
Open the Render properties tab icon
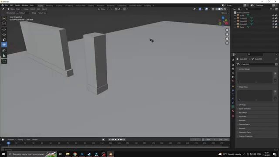click(x=233, y=65)
